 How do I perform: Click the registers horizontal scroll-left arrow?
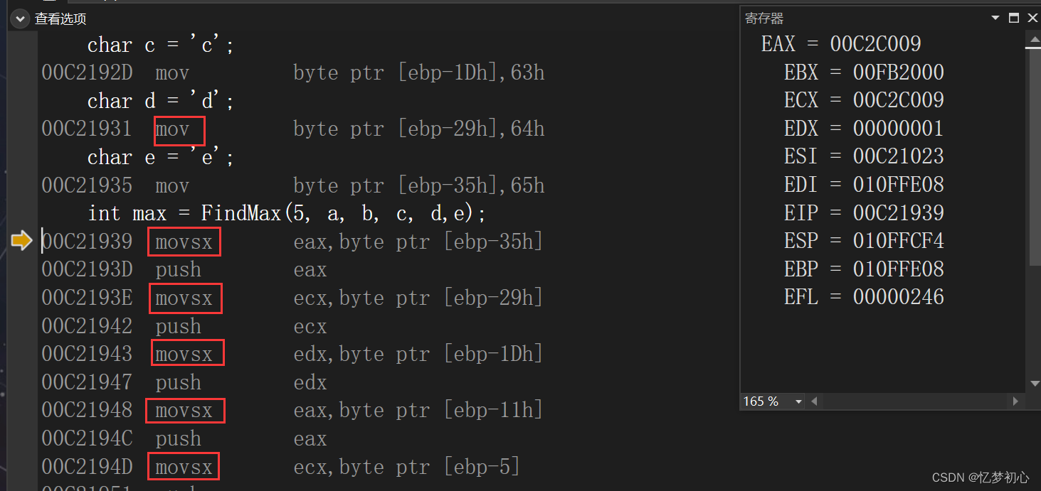click(814, 402)
